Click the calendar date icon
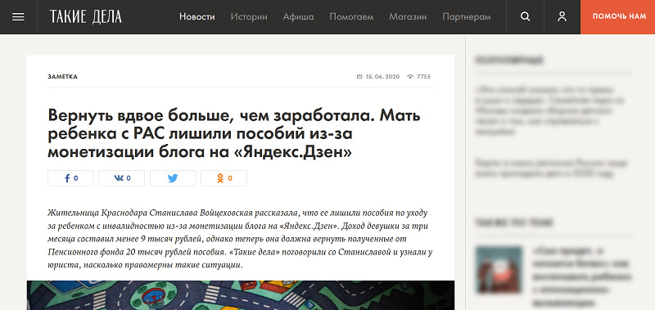This screenshot has height=310, width=655. pyautogui.click(x=359, y=77)
